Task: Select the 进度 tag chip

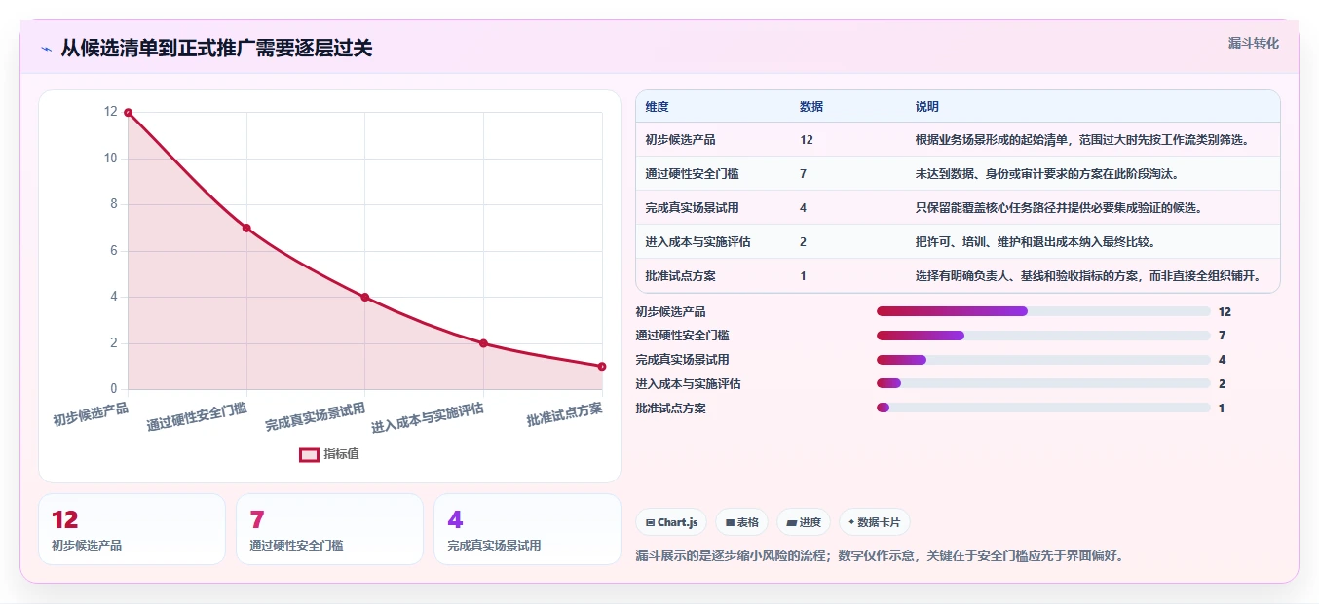Action: [x=804, y=522]
